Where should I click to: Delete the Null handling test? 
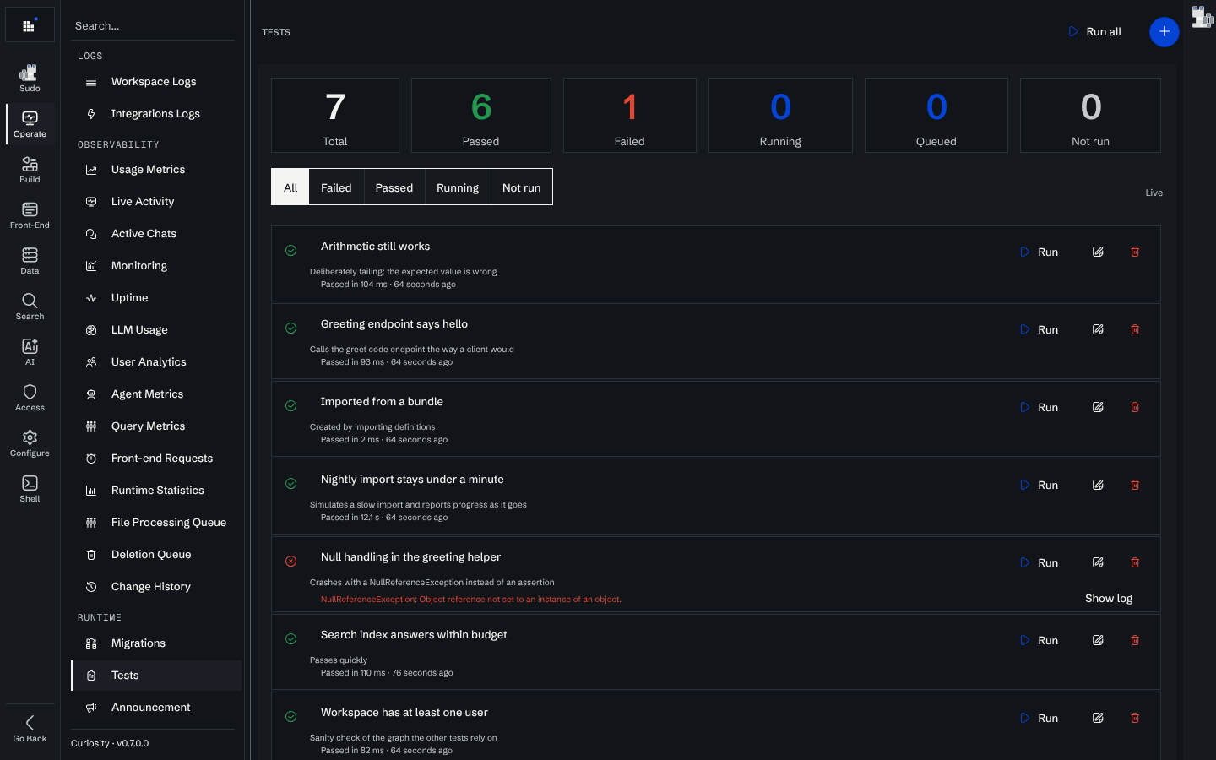(1135, 562)
